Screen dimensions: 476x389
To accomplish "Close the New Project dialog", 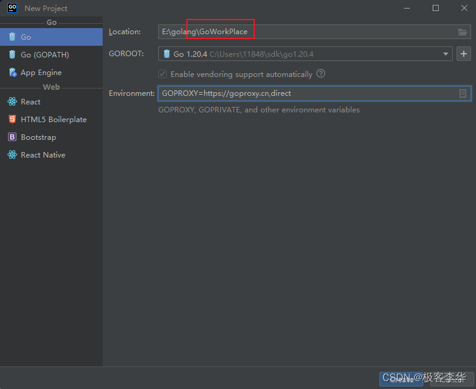I will point(464,8).
